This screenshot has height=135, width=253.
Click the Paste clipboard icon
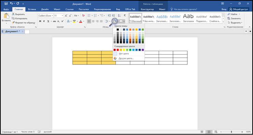tap(6, 16)
